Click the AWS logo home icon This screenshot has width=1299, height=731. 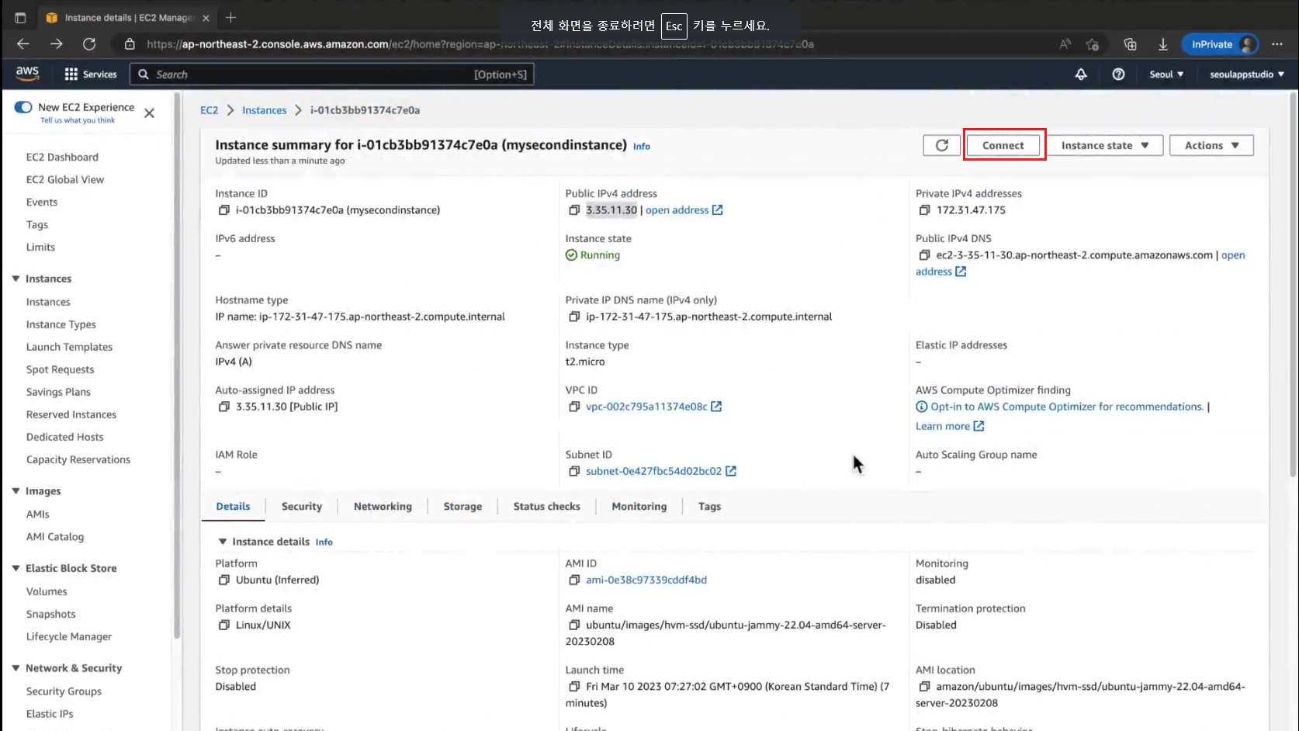coord(27,73)
